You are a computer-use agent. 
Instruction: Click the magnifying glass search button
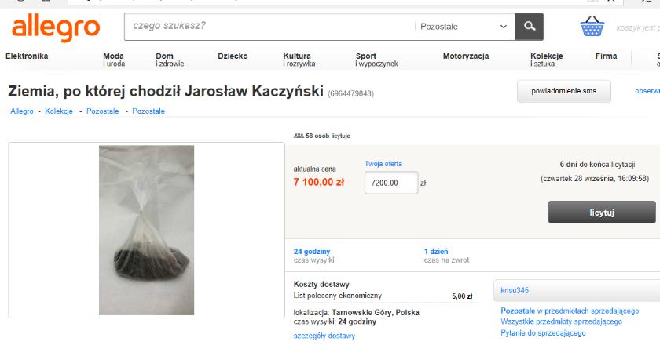[529, 27]
